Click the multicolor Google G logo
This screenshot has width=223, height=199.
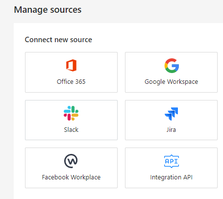(x=172, y=66)
